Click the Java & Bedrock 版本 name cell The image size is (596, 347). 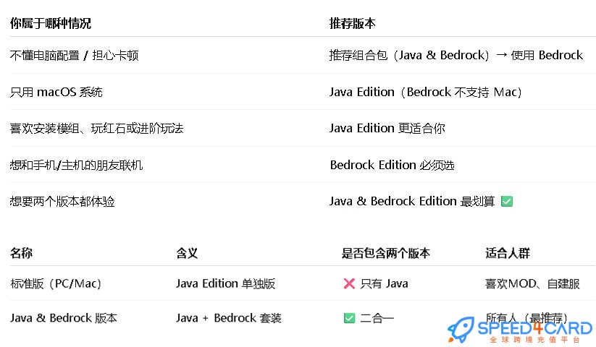(64, 318)
